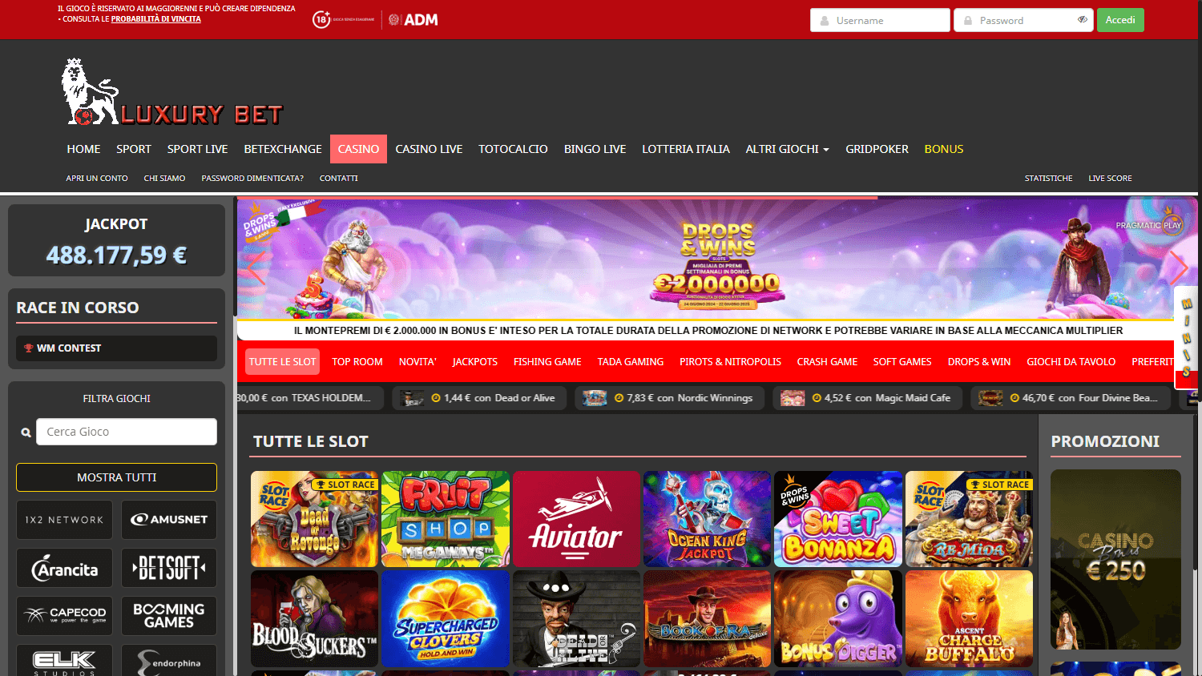Select the Arancita provider icon

pyautogui.click(x=64, y=568)
